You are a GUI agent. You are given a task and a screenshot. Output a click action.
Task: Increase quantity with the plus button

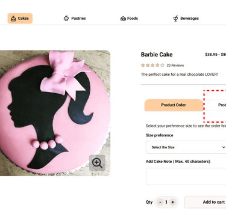click(172, 202)
